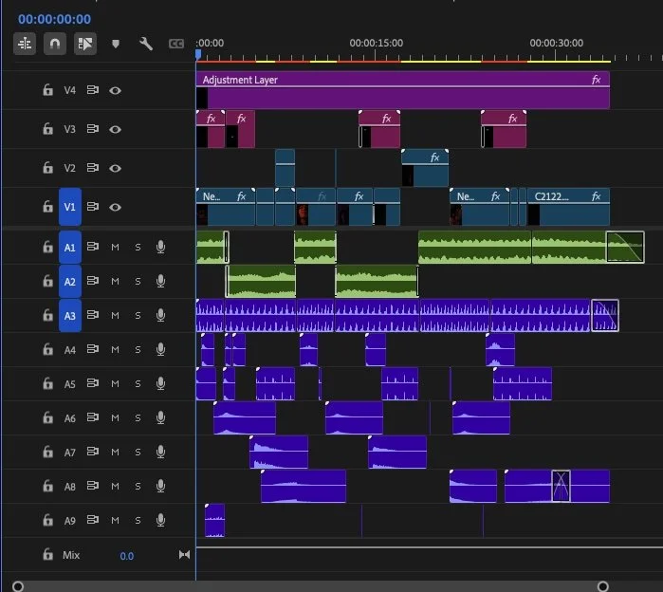The height and width of the screenshot is (592, 663).
Task: Enable voice-over record on track A8
Action: point(160,486)
